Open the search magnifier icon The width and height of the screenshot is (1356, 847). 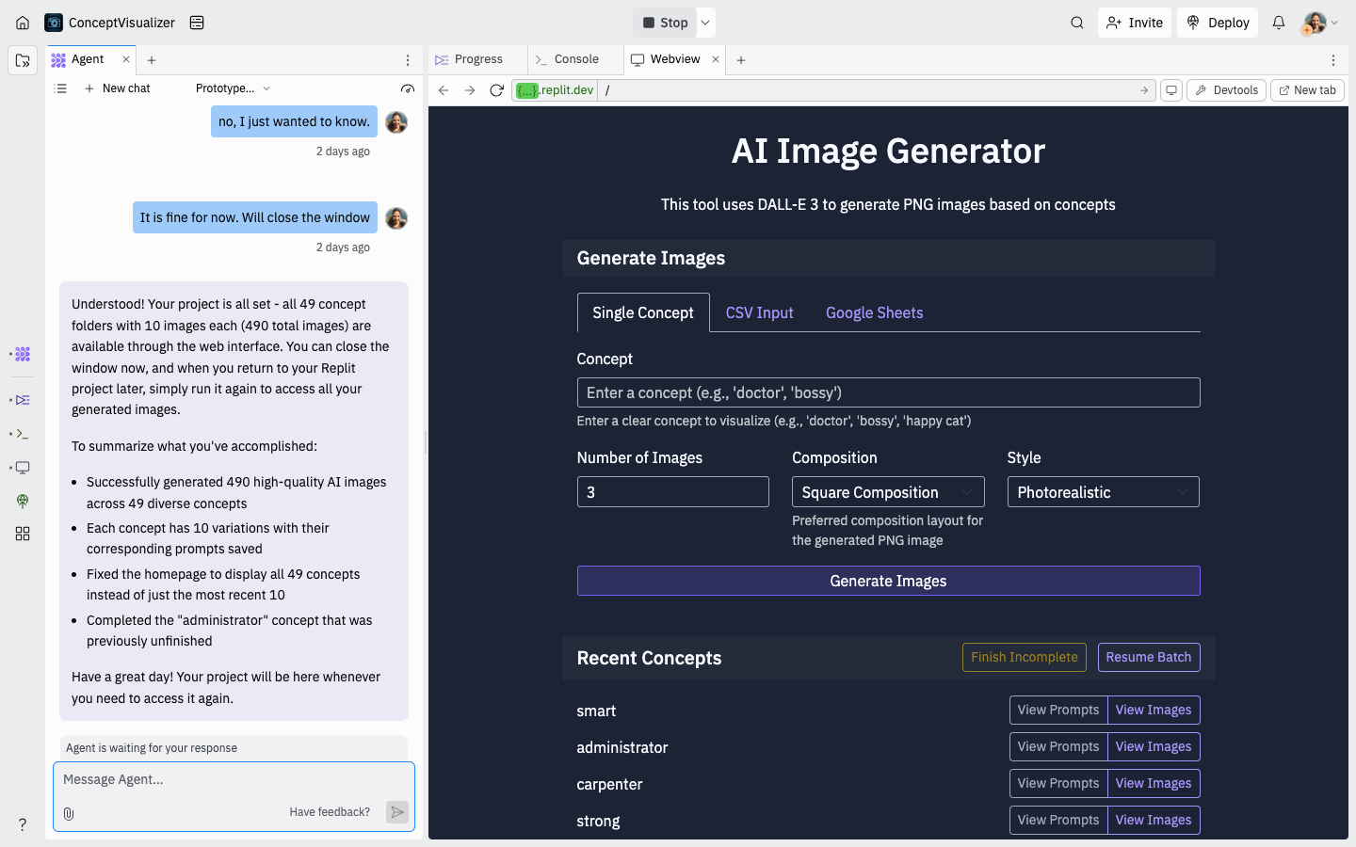click(1077, 23)
